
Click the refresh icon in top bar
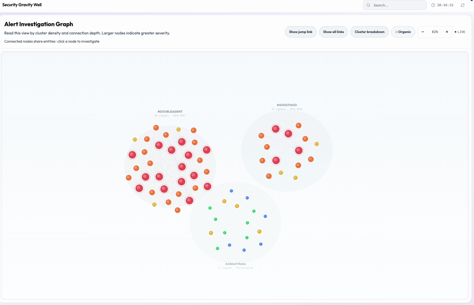tap(463, 5)
